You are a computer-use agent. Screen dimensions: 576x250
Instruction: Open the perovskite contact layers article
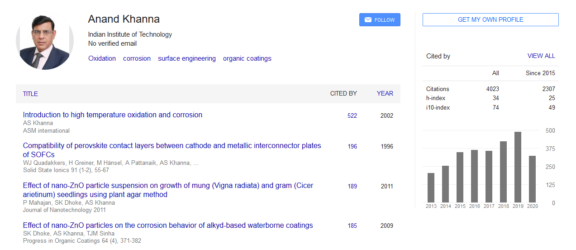tap(172, 146)
